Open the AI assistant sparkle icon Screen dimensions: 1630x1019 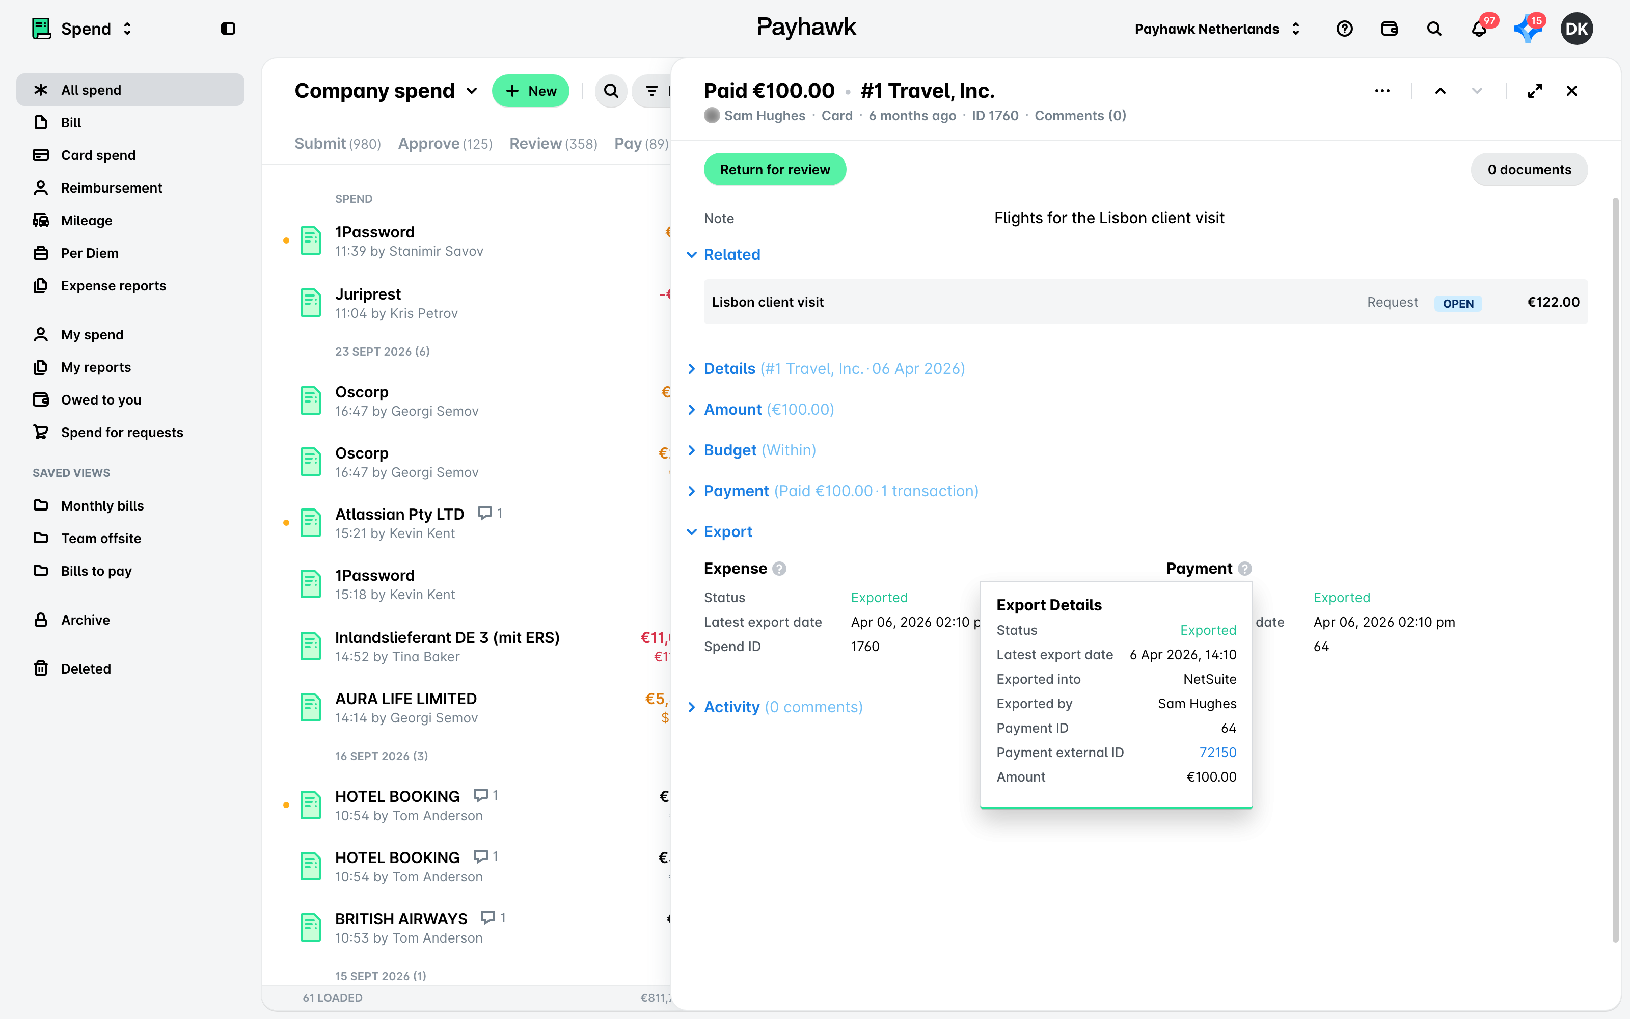pos(1527,29)
